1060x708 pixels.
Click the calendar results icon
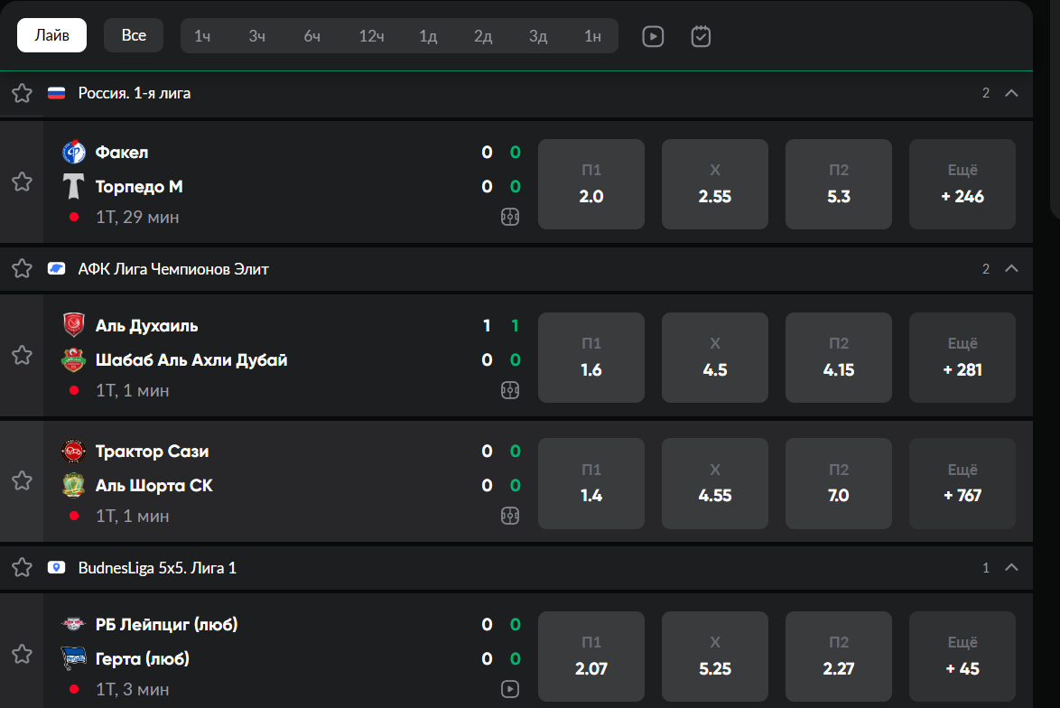[702, 36]
